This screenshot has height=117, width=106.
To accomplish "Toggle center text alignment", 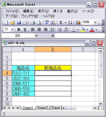I will (x=39, y=30).
